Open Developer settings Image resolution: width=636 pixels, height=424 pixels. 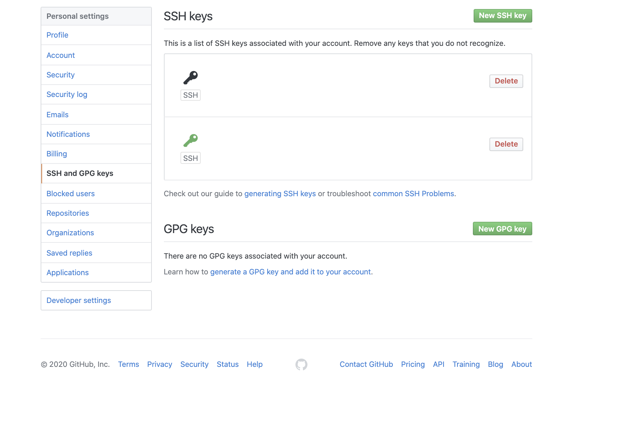79,300
